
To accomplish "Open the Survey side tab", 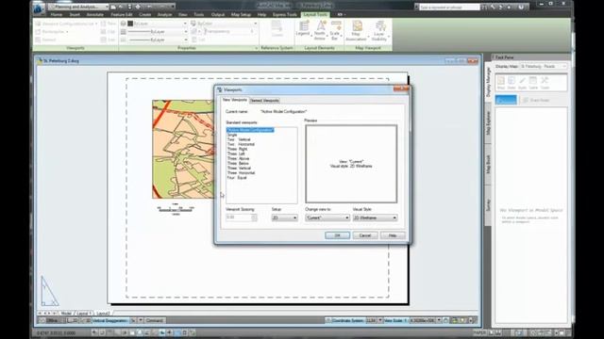I will [488, 205].
